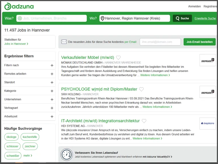Expand the Unternehmen filter
The width and height of the screenshot is (218, 164).
[29, 99]
